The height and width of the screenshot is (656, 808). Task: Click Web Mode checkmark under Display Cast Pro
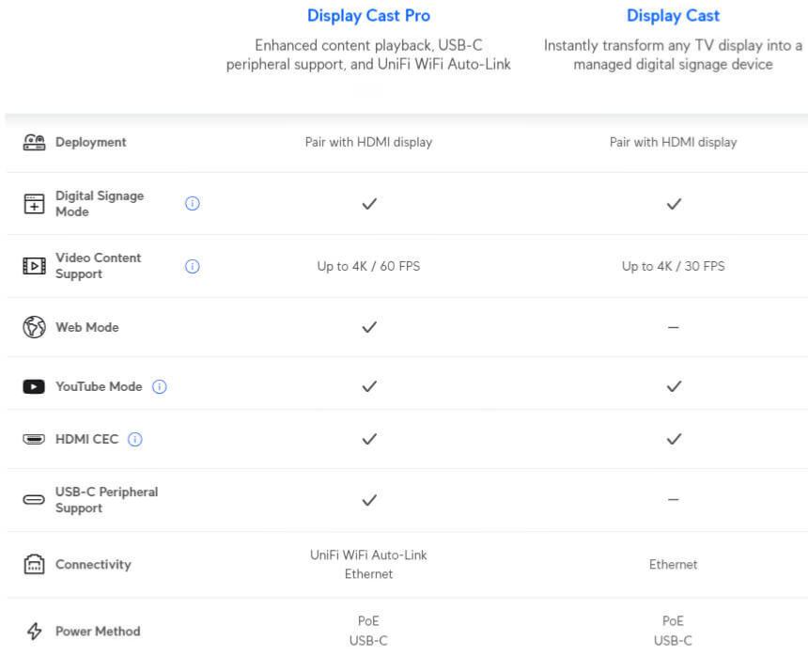pyautogui.click(x=369, y=327)
